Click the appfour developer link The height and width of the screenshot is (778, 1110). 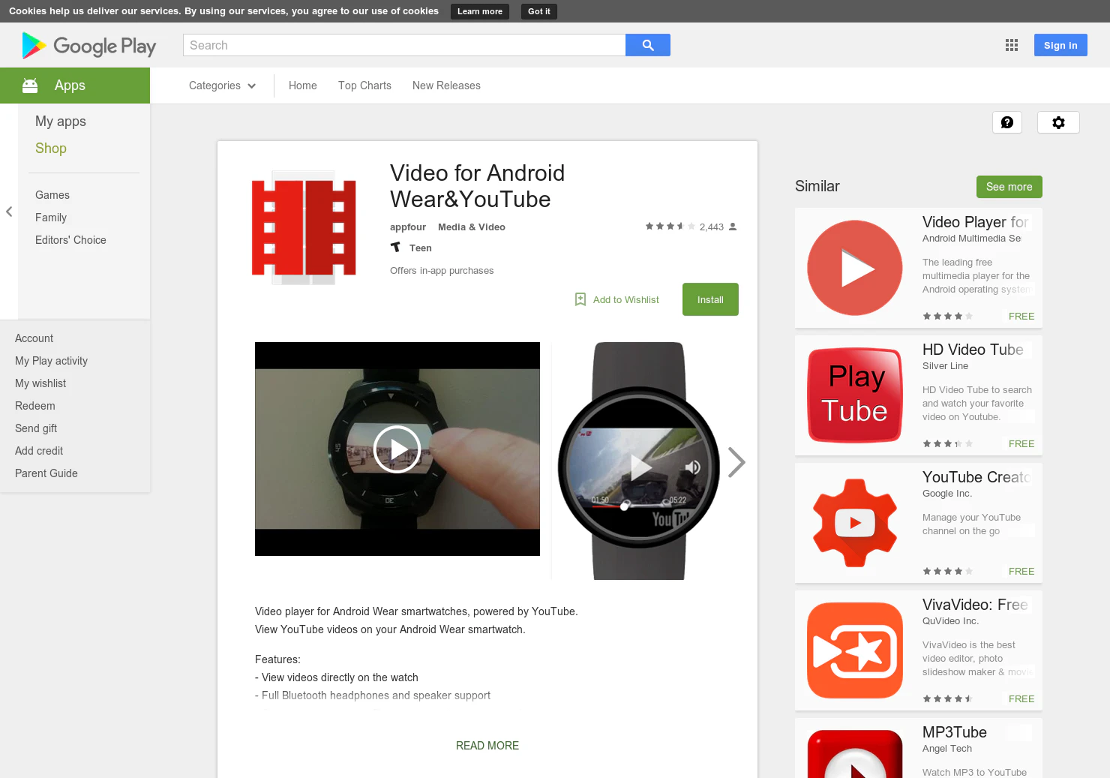[x=407, y=227]
